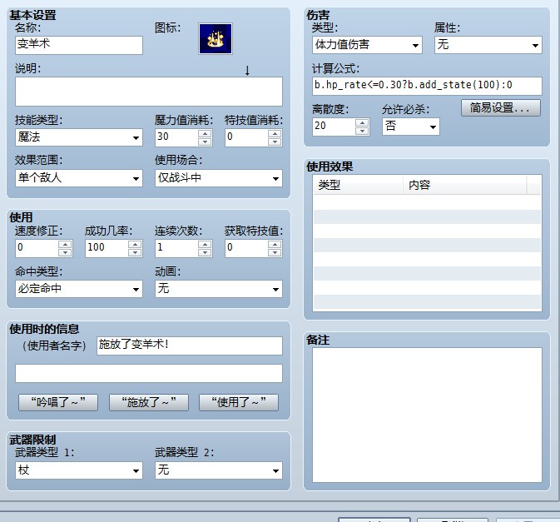Decrease 连续次数 with down arrow
This screenshot has height=522, width=560.
click(x=205, y=252)
